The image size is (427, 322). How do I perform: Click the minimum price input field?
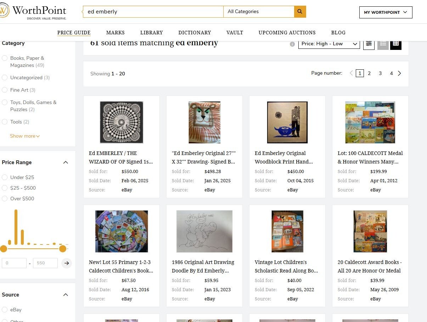[x=14, y=263]
